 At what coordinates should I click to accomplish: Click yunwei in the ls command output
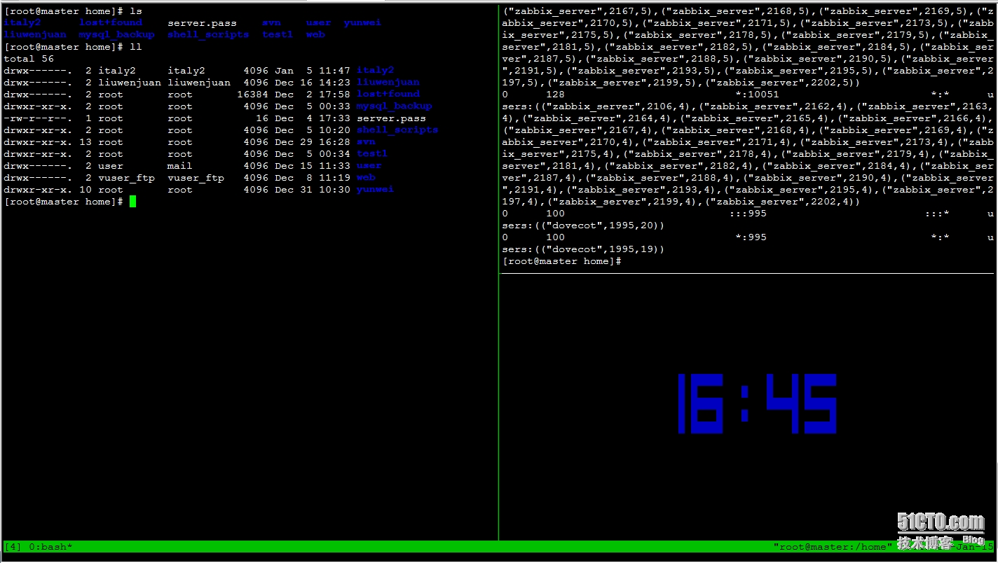[x=362, y=22]
